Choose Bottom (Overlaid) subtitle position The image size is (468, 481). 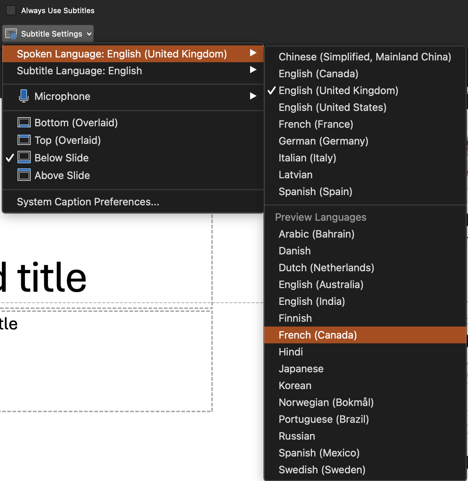[133, 123]
